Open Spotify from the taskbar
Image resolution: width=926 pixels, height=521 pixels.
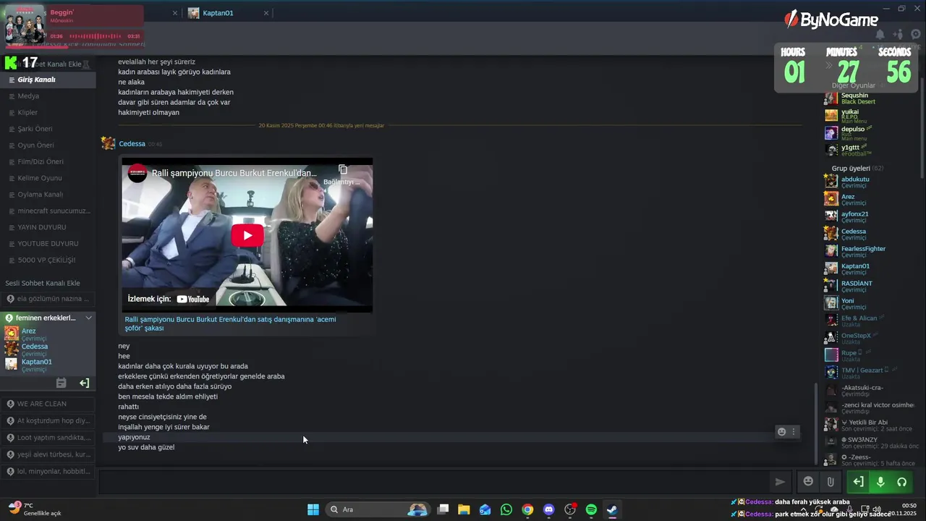pyautogui.click(x=591, y=509)
